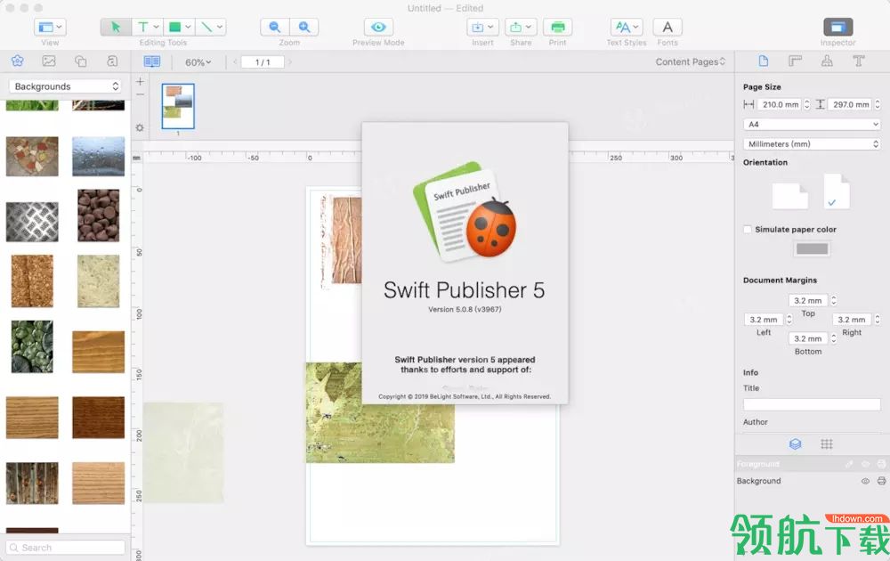The width and height of the screenshot is (890, 561).
Task: Click the paper color swatch
Action: pos(812,248)
